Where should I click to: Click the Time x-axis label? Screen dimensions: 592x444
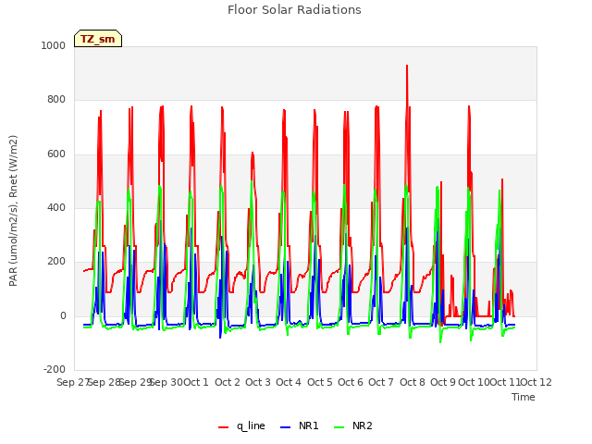tap(524, 397)
